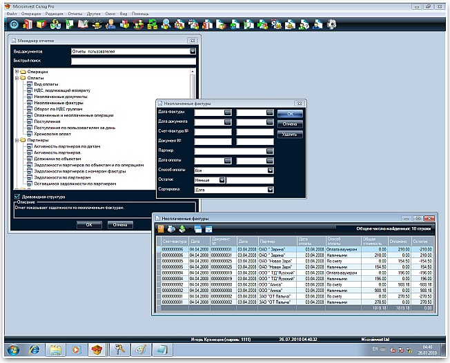Image resolution: width=450 pixels, height=363 pixels.
Task: Open the Отчеты menu
Action: click(x=75, y=14)
